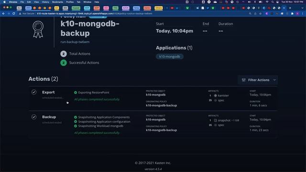306x172 pixels.
Task: Select the Export action checkmark circle
Action: point(34,92)
